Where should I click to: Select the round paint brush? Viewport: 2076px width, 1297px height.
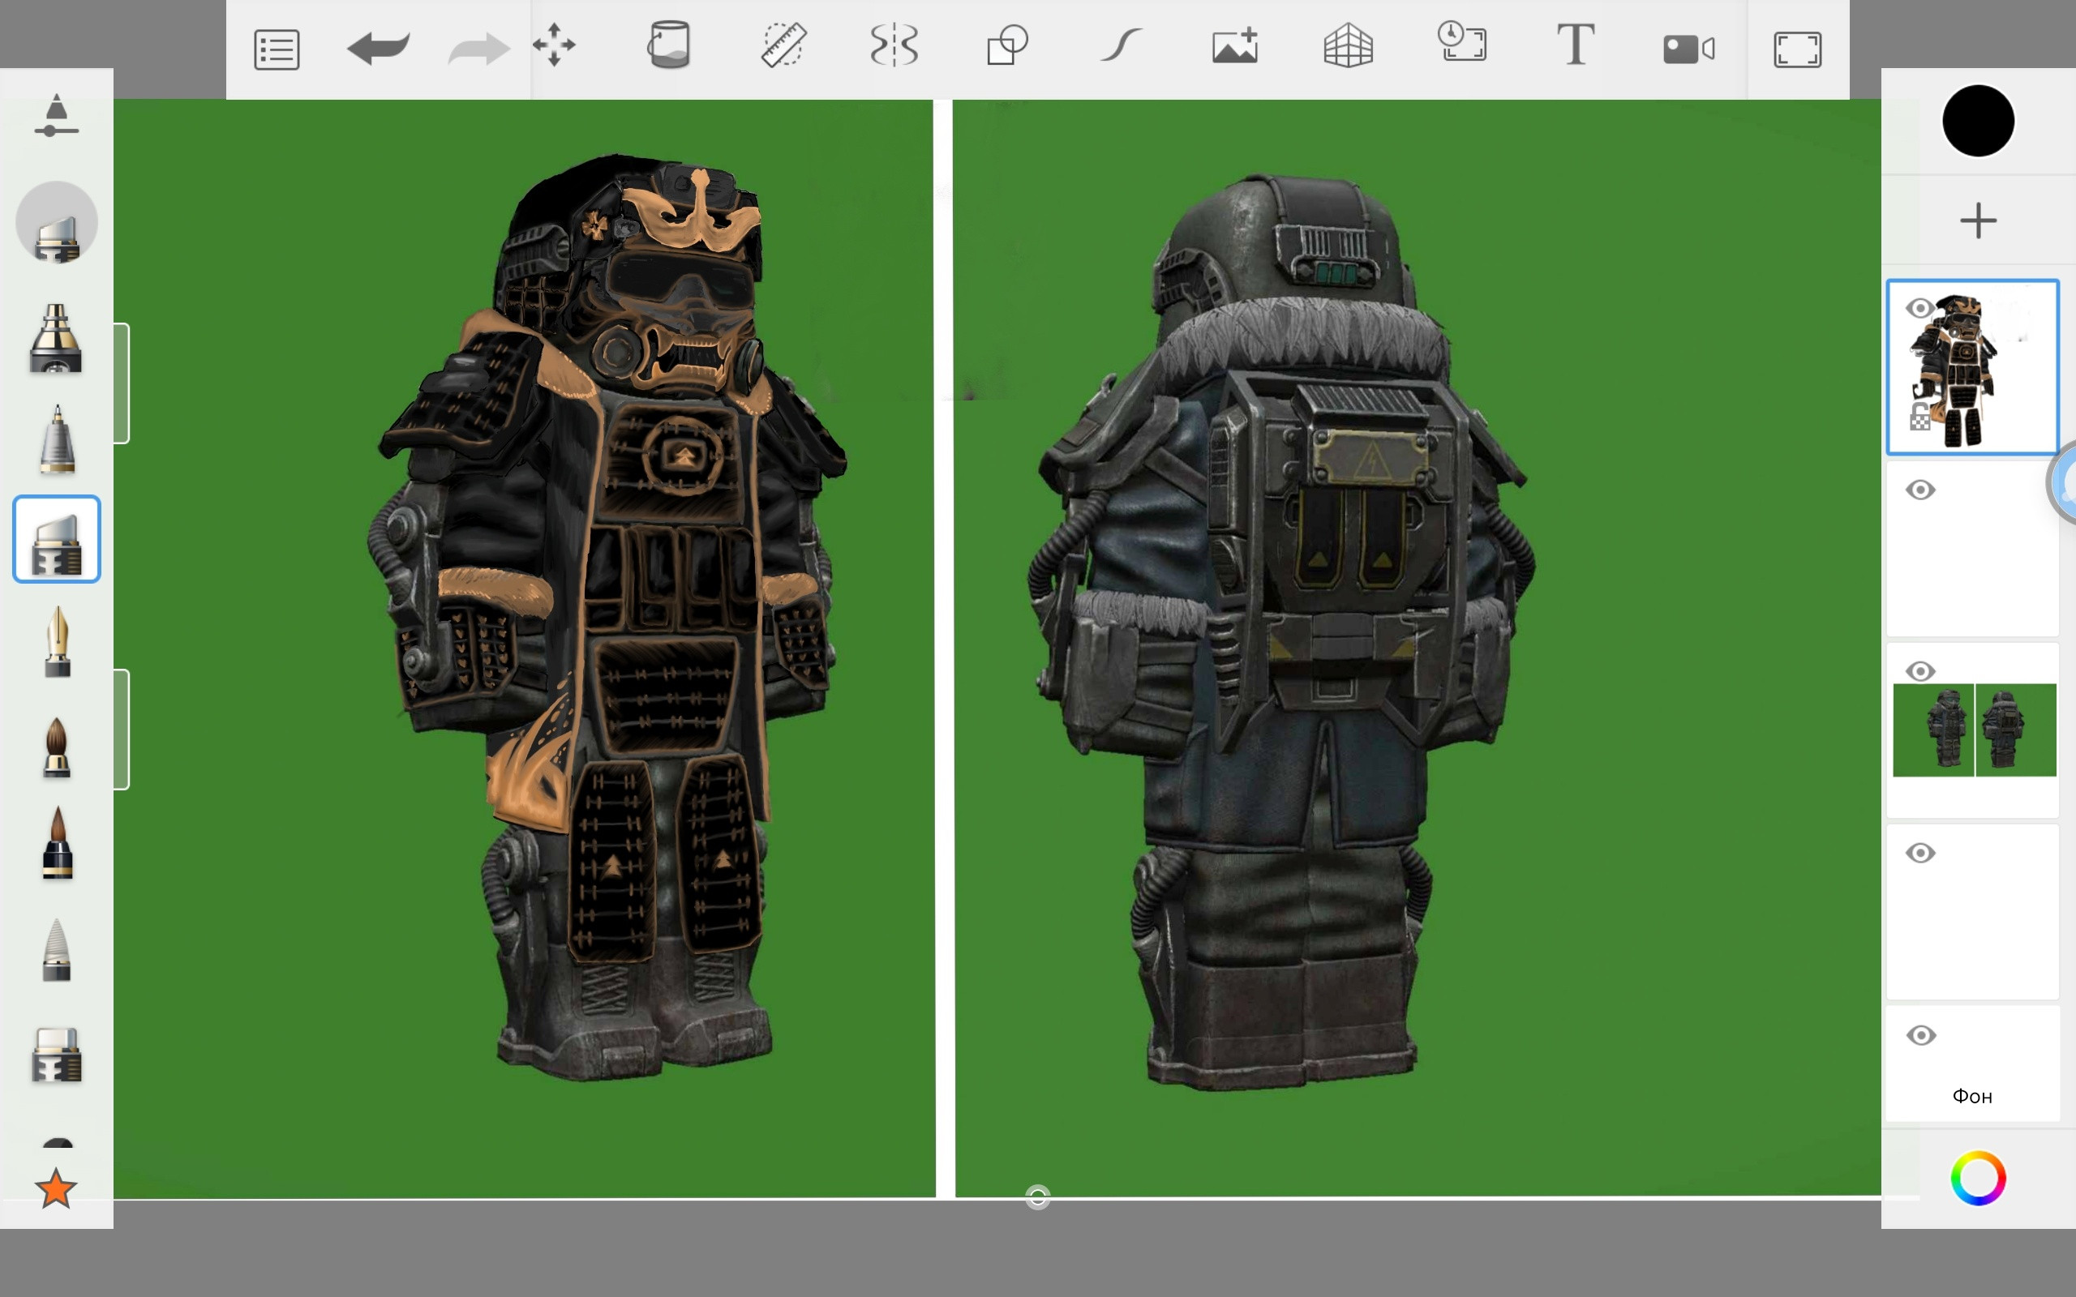(x=57, y=747)
